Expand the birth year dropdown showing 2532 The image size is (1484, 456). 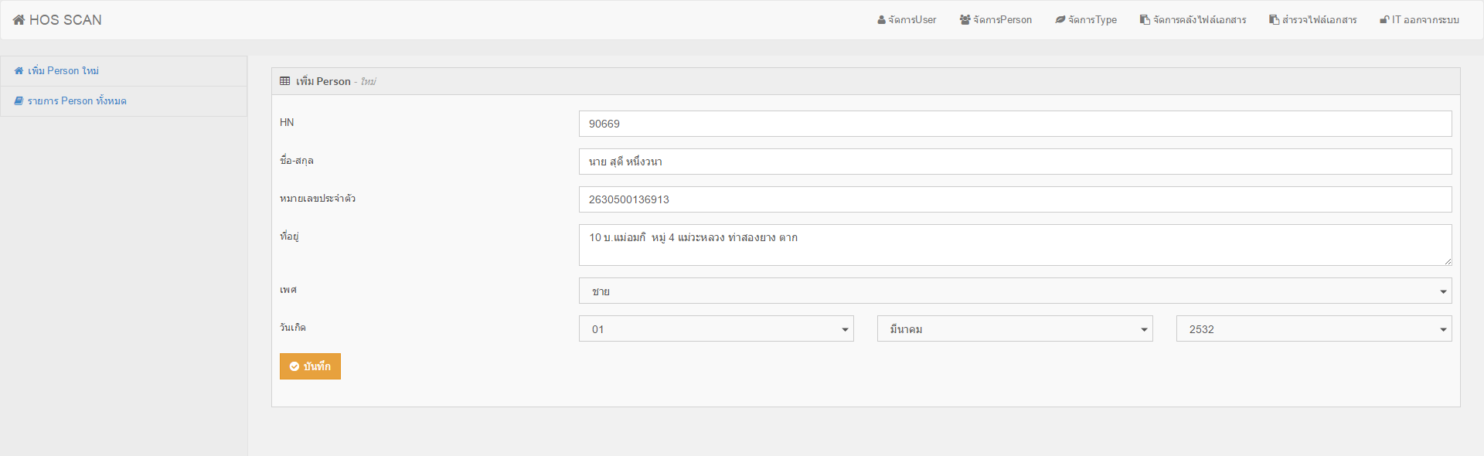[1313, 329]
